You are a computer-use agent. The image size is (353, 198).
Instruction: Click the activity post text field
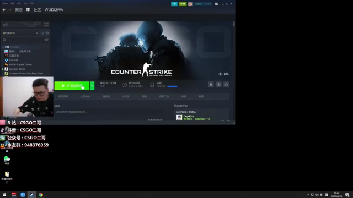tap(110, 112)
